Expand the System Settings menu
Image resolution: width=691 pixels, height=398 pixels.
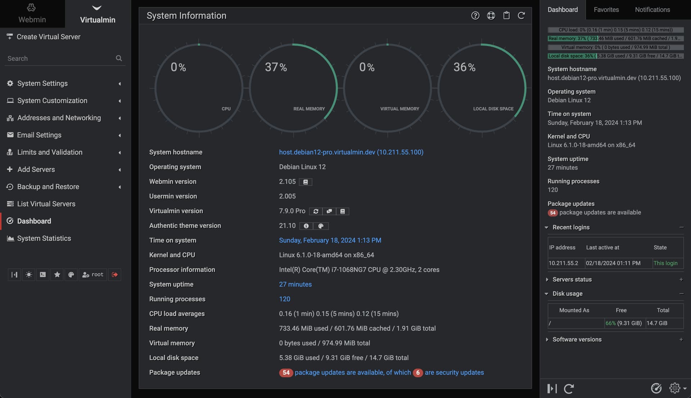pyautogui.click(x=65, y=83)
